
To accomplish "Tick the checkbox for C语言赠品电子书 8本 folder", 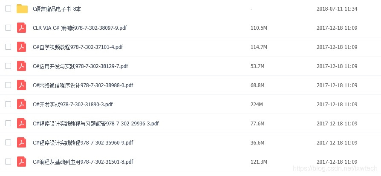I will 8,9.
